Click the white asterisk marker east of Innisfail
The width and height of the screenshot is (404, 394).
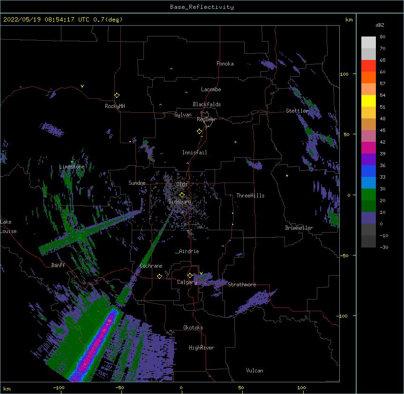pyautogui.click(x=235, y=142)
